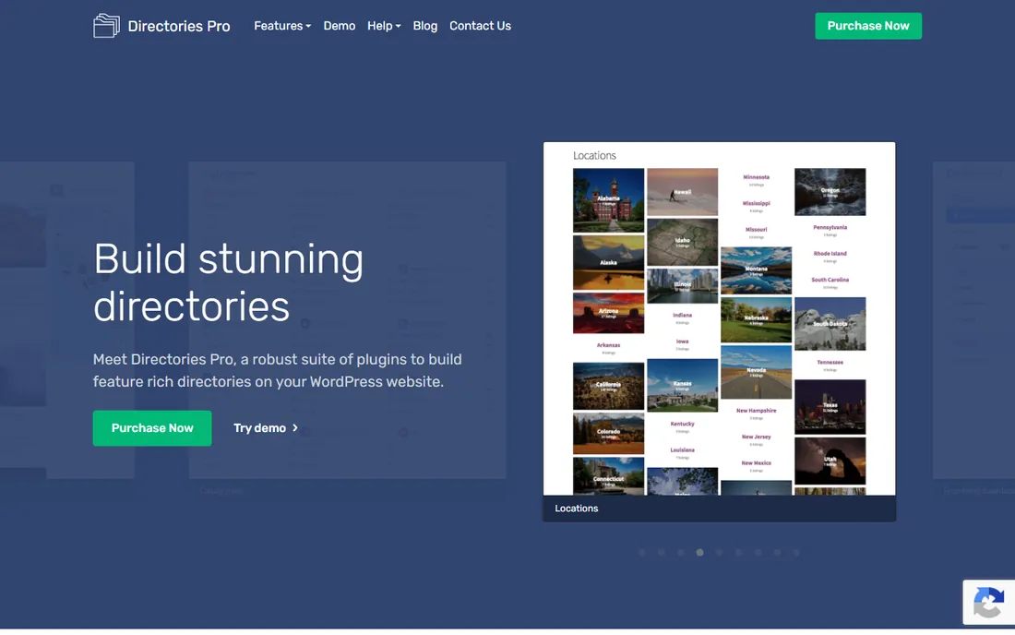
Task: Click the Montana location tile
Action: pos(756,270)
